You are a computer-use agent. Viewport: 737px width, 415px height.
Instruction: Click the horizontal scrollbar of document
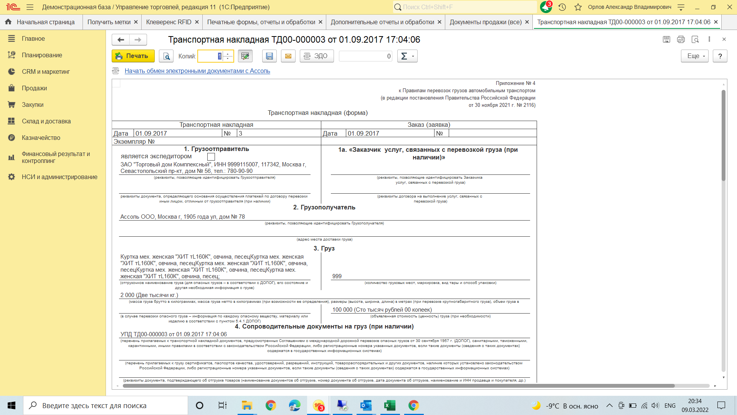399,386
